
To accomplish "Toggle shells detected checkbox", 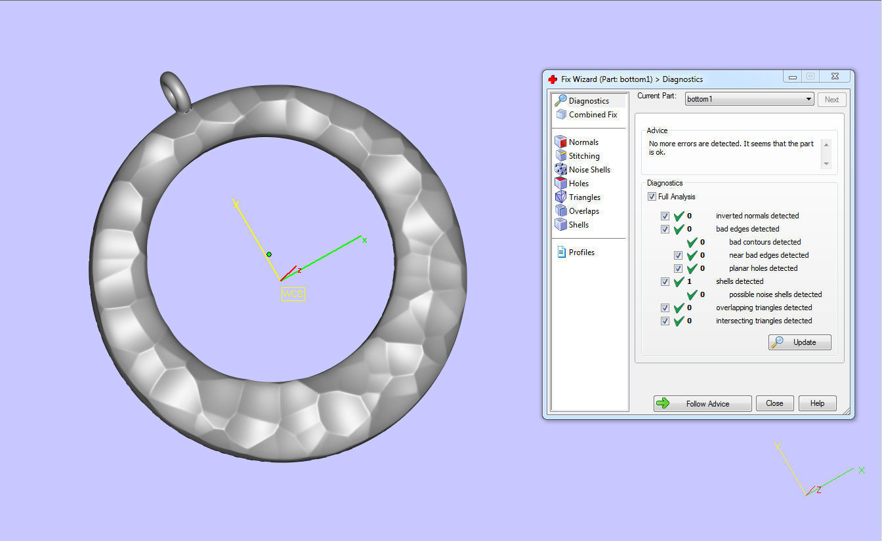I will point(665,281).
